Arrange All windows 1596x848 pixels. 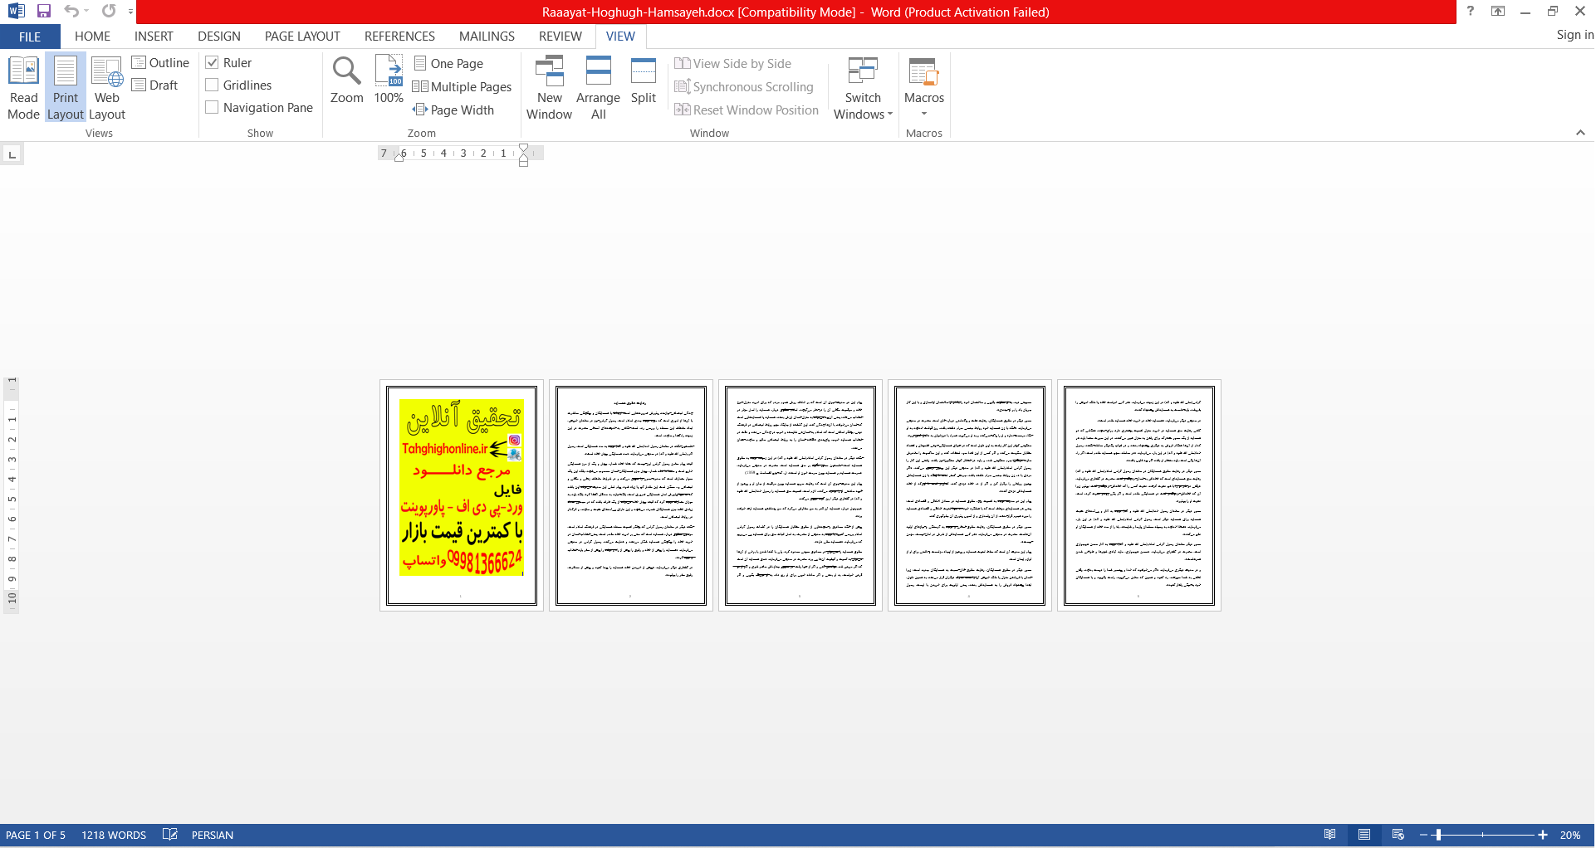click(x=598, y=88)
